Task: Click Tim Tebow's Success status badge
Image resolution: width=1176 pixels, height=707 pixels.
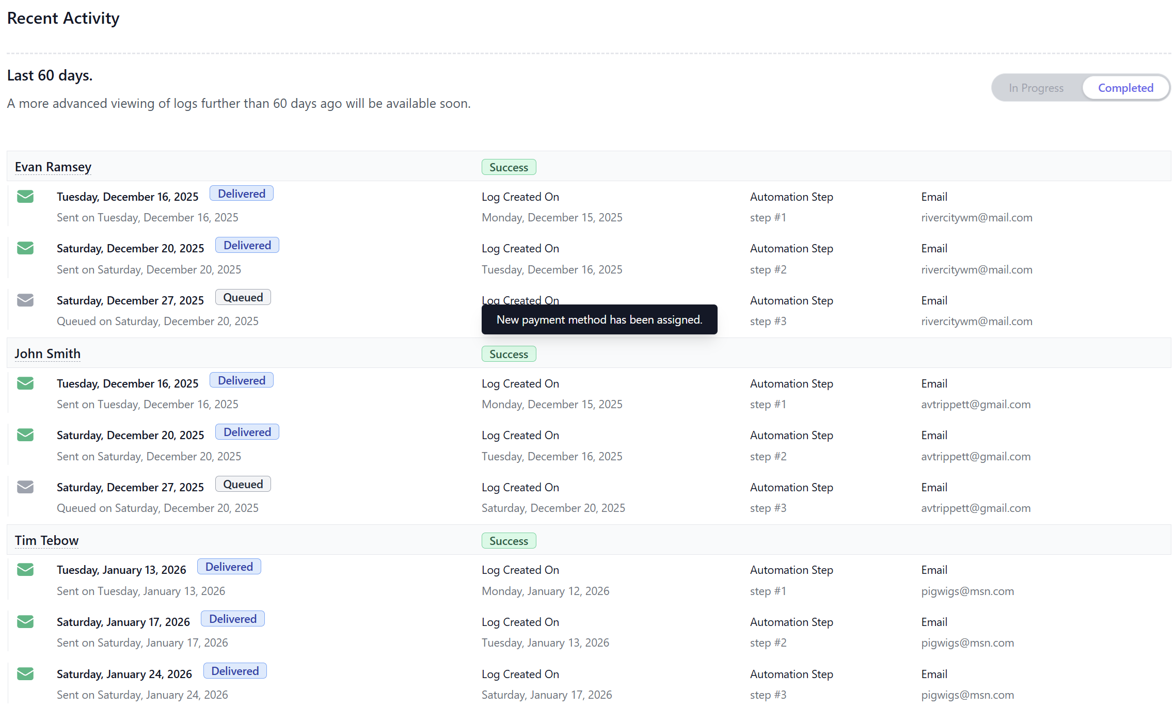Action: coord(508,541)
